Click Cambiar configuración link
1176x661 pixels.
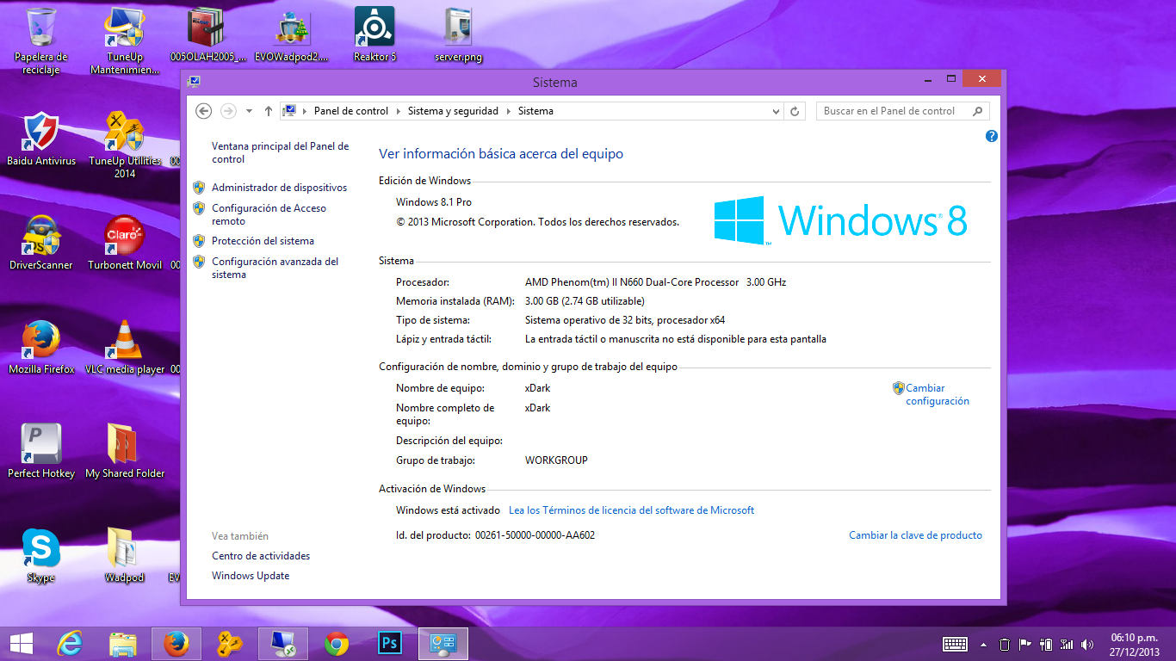click(x=938, y=394)
